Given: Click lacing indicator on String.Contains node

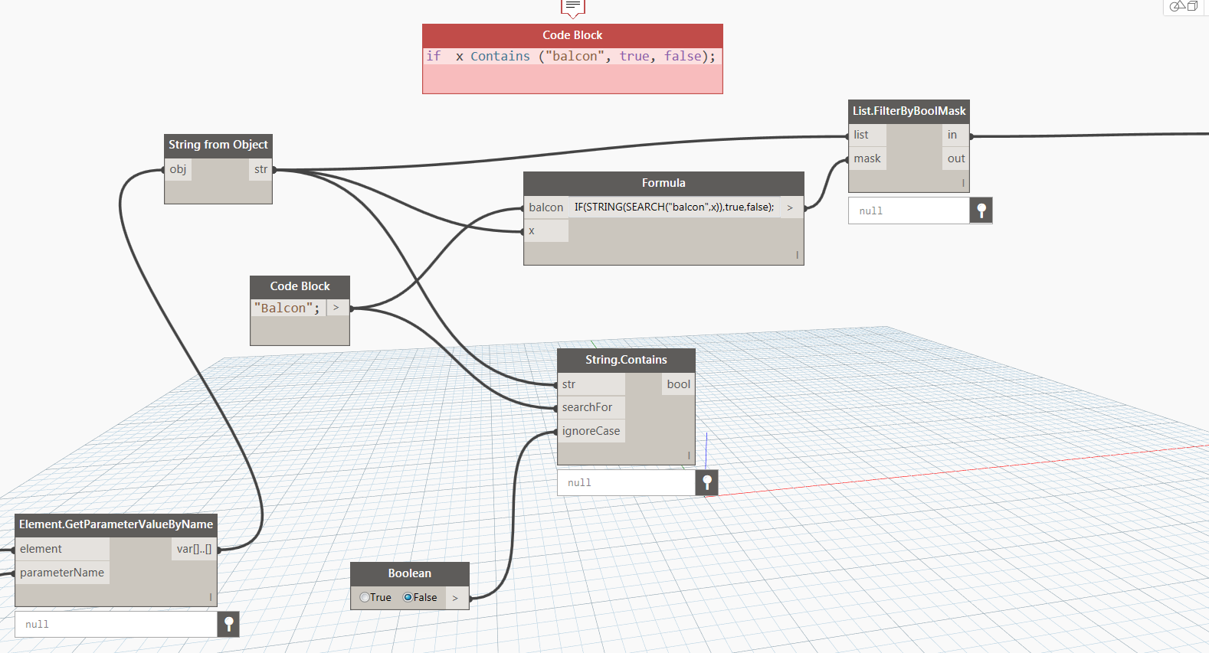Looking at the screenshot, I should pyautogui.click(x=689, y=455).
